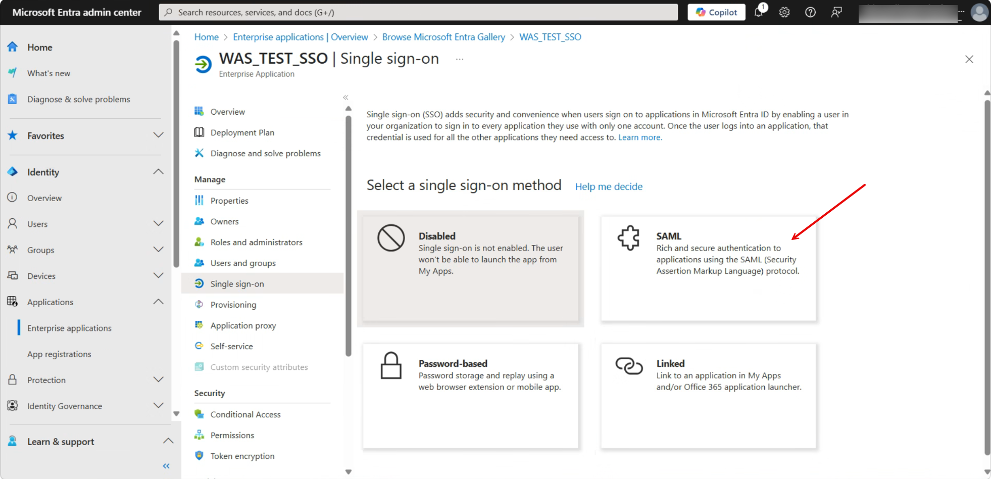The image size is (991, 479).
Task: Collapse the left navigation sidebar
Action: [x=166, y=466]
